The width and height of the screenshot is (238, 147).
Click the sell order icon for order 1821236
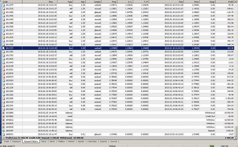[4, 87]
